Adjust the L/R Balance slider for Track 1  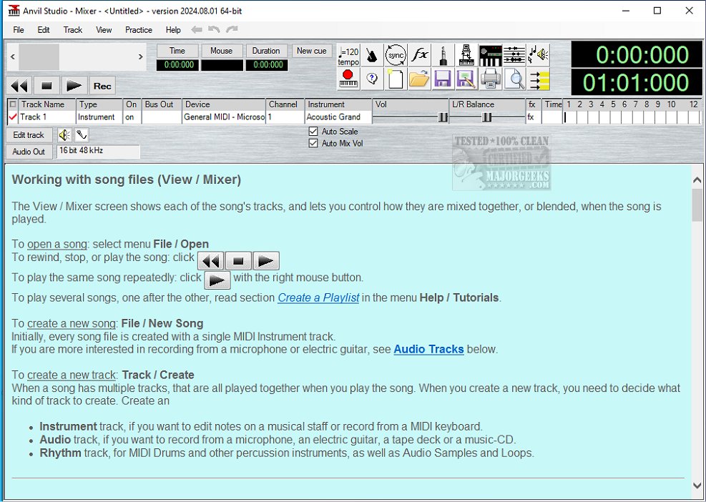(x=486, y=117)
